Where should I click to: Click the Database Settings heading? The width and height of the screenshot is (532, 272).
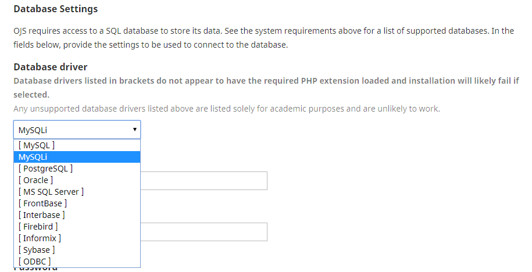click(56, 9)
